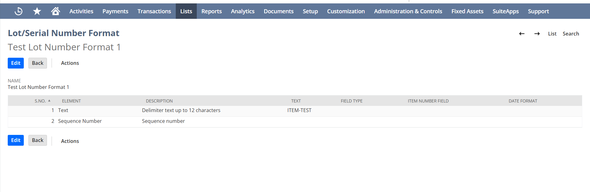590x192 pixels.
Task: Open the Transactions menu
Action: (x=154, y=11)
